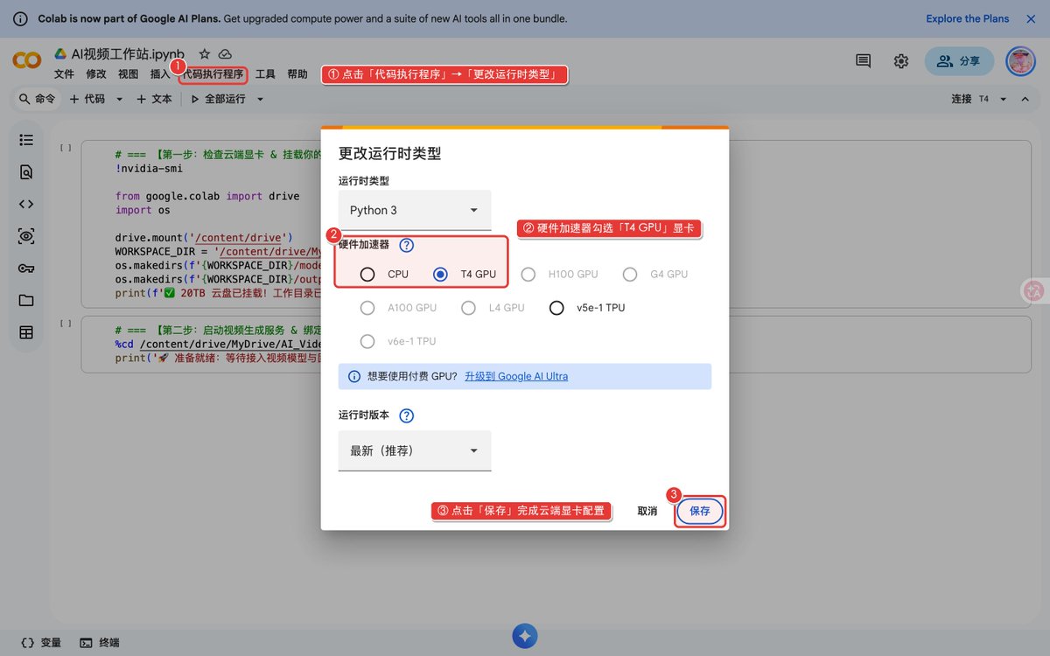This screenshot has height=656, width=1050.
Task: Close the Google AI Plans banner
Action: [x=1031, y=18]
